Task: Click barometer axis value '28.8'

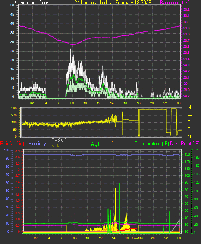Action: (186, 96)
